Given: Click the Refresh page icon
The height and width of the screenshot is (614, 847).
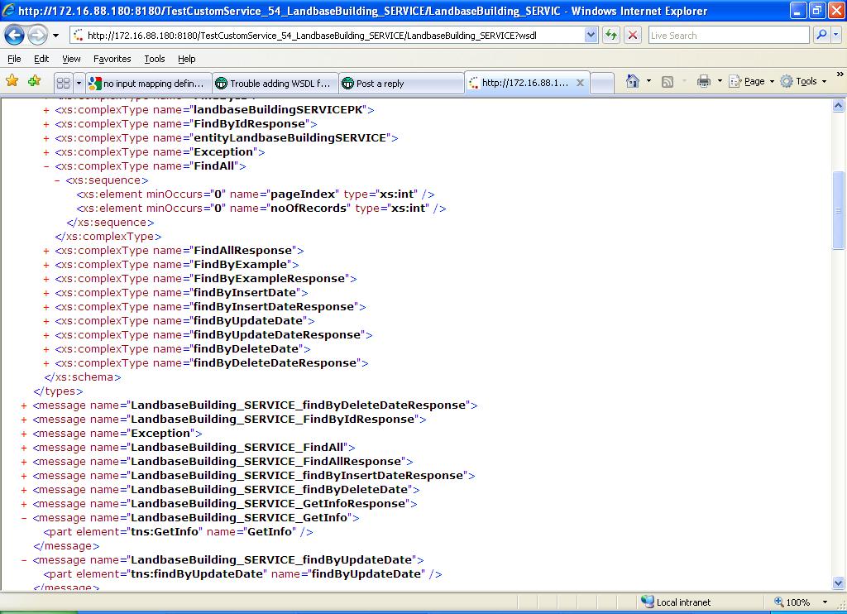Looking at the screenshot, I should click(x=611, y=36).
